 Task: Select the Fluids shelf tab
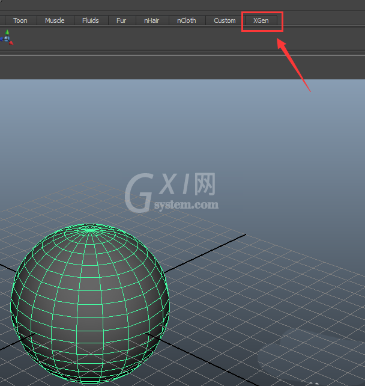[91, 20]
